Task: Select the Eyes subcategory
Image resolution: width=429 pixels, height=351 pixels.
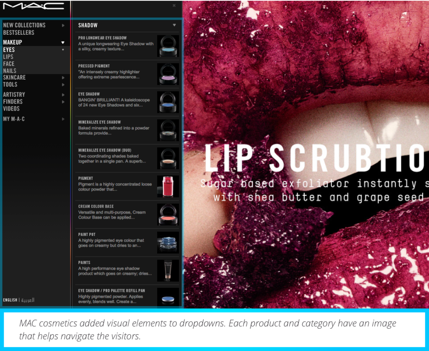Action: (9, 50)
